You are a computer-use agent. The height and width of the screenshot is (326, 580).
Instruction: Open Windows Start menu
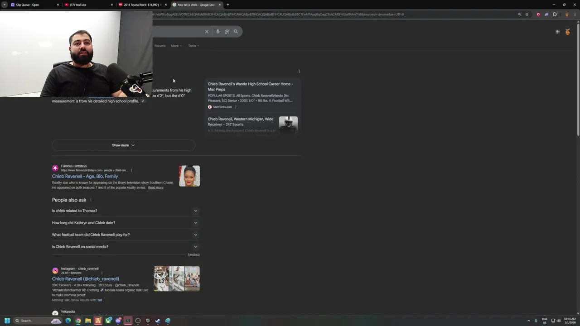click(x=7, y=321)
